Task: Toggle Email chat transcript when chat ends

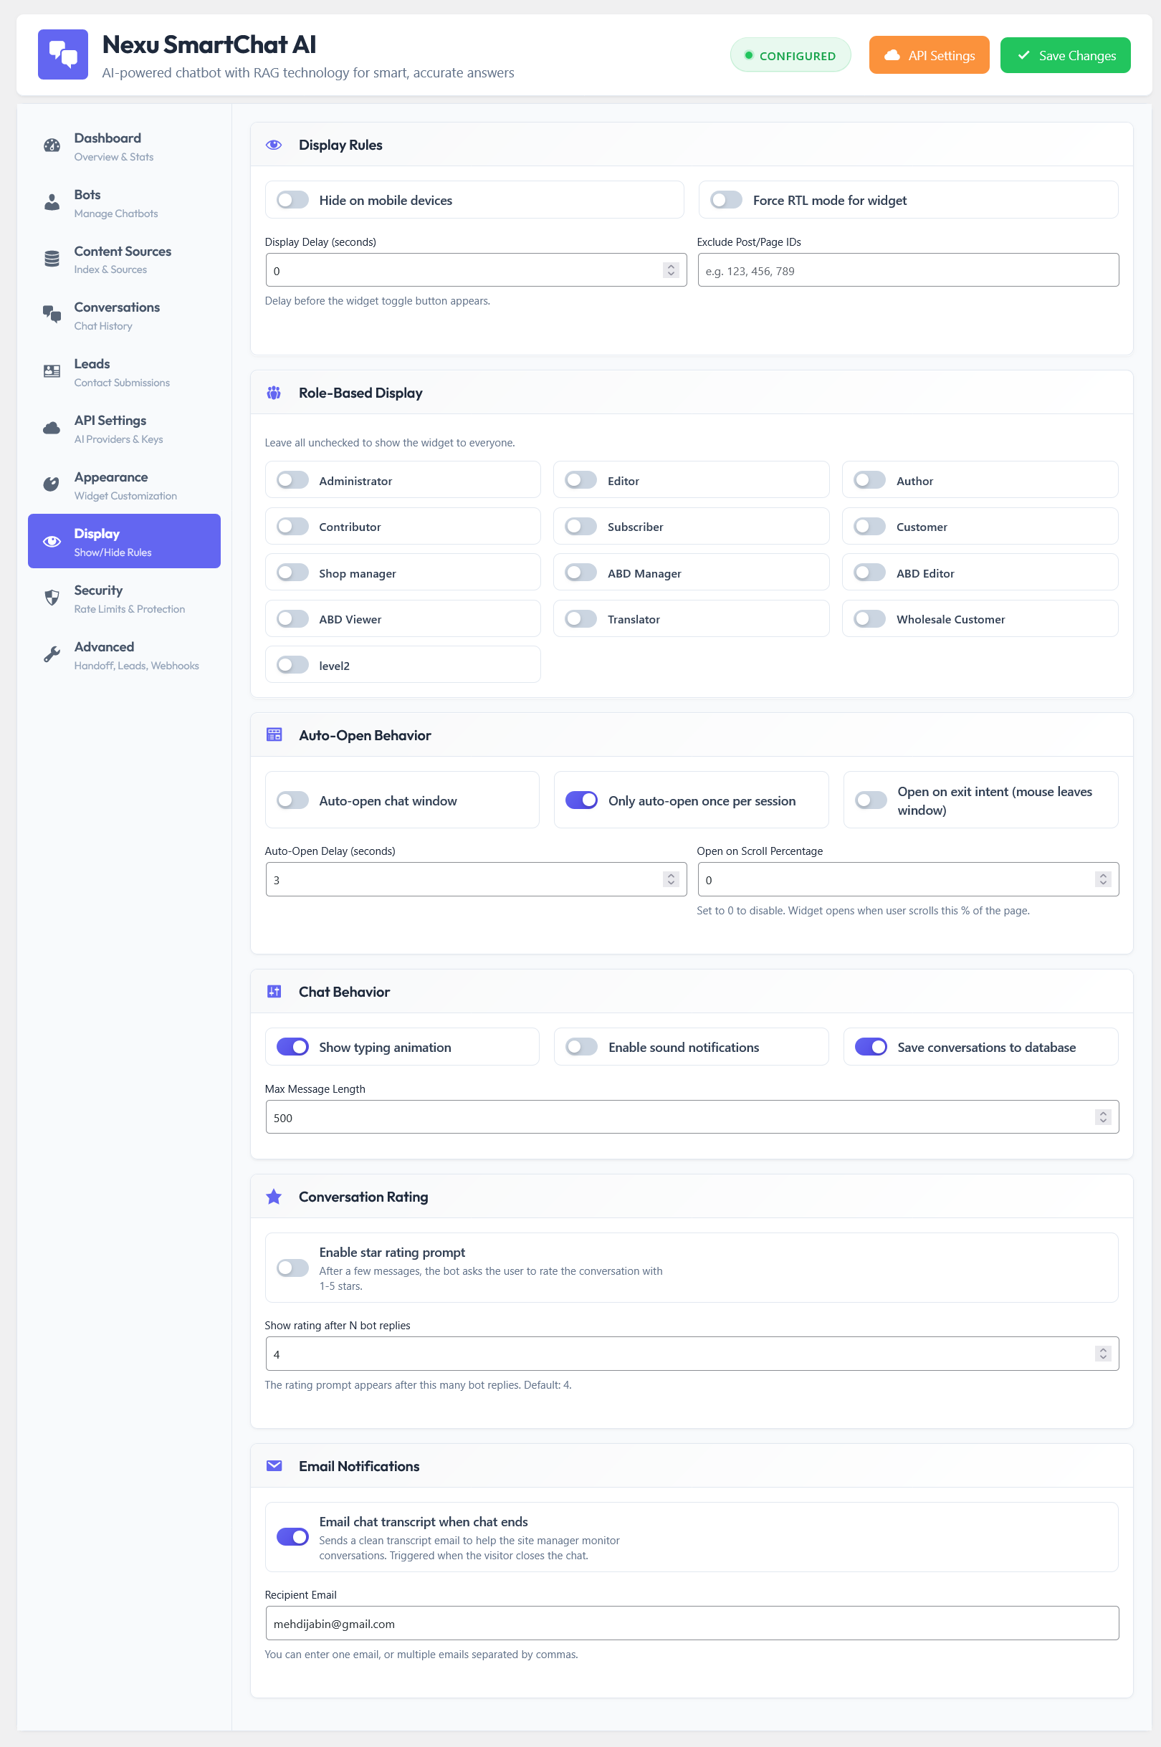Action: tap(292, 1537)
